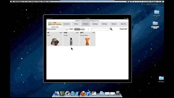Screen dimensions: 174x98
Task: Open Mission Control icon in dock
Action: 62,93
